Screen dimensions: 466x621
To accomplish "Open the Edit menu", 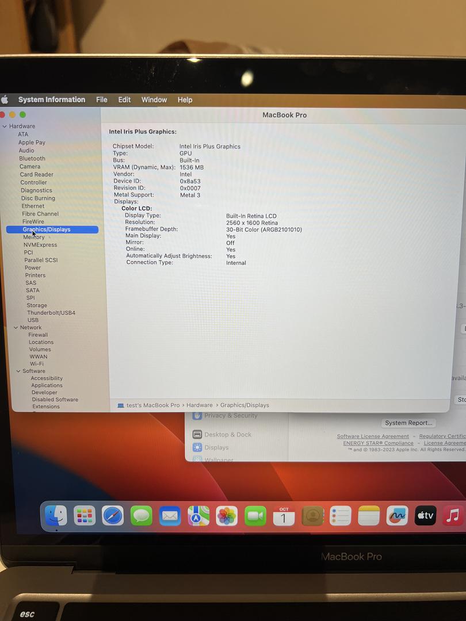I will click(124, 100).
